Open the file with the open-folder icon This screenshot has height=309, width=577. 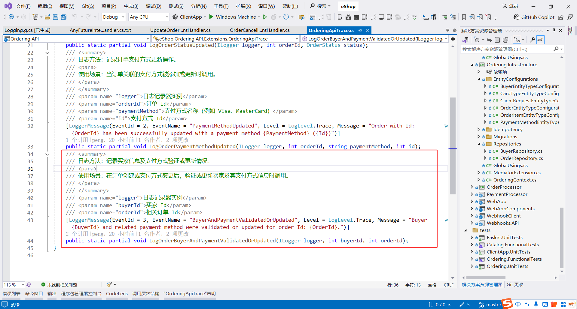[x=47, y=17]
